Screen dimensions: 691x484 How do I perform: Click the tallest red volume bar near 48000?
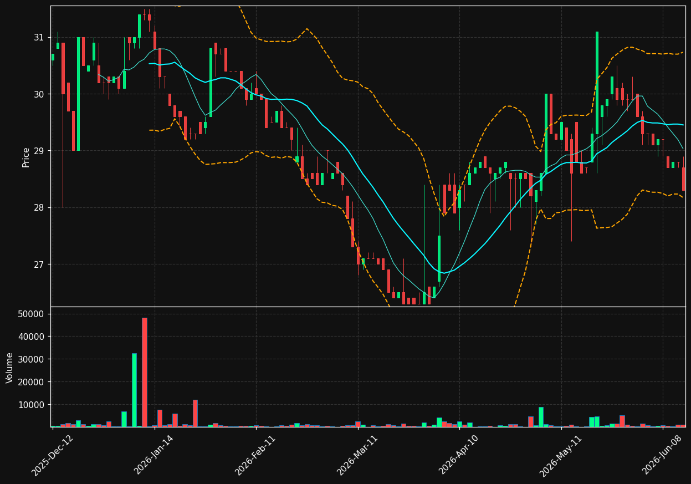coord(145,372)
